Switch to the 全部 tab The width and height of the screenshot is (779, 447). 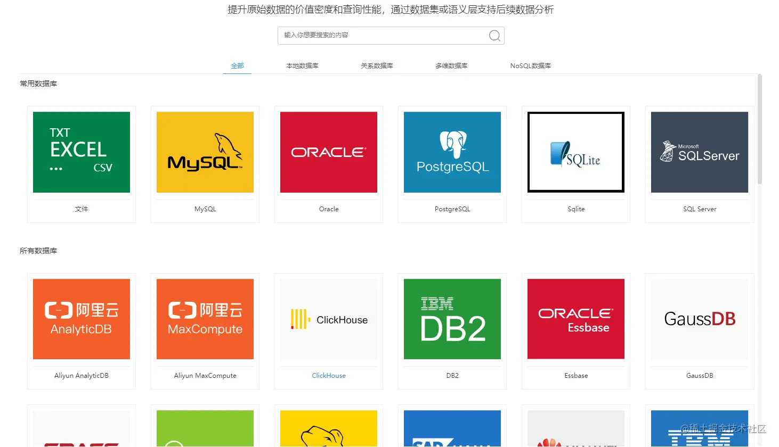coord(237,66)
